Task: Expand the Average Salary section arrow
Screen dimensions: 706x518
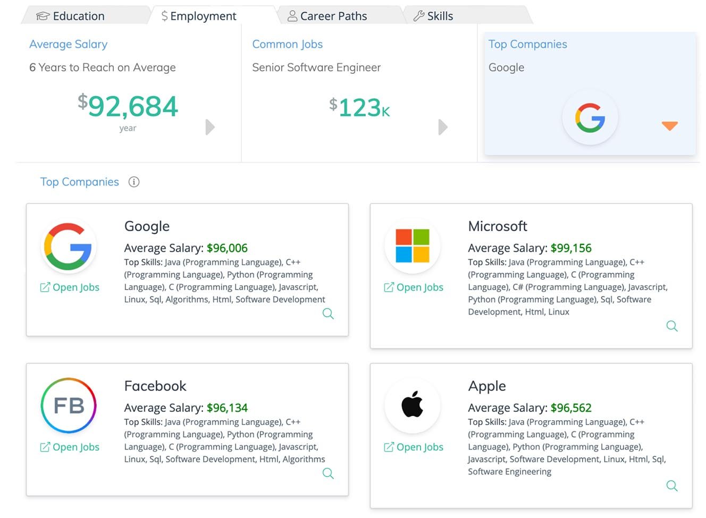Action: click(x=210, y=127)
